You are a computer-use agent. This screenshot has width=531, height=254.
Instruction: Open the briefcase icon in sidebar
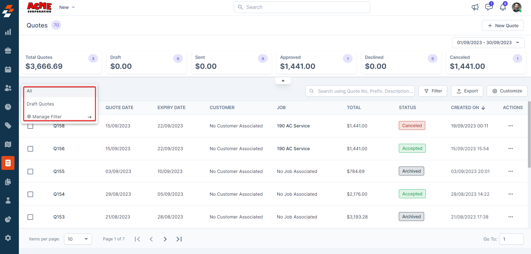click(x=8, y=51)
